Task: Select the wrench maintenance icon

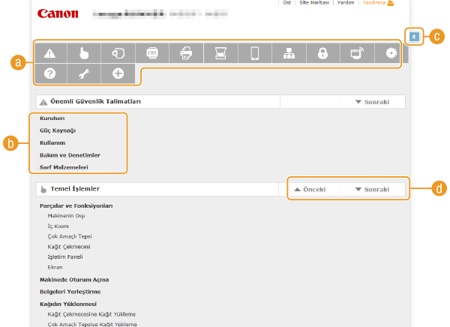Action: [x=83, y=73]
